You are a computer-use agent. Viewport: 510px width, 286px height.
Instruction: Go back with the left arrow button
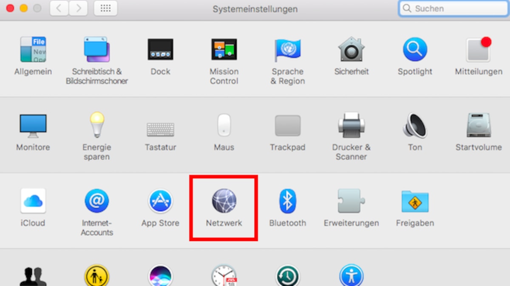[59, 8]
